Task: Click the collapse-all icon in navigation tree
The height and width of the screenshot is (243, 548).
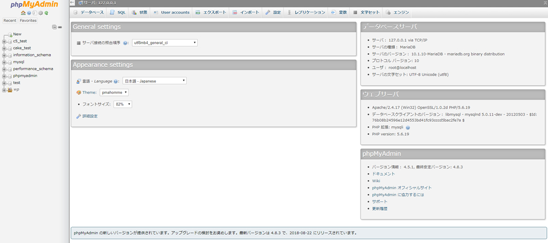Action: [x=54, y=27]
